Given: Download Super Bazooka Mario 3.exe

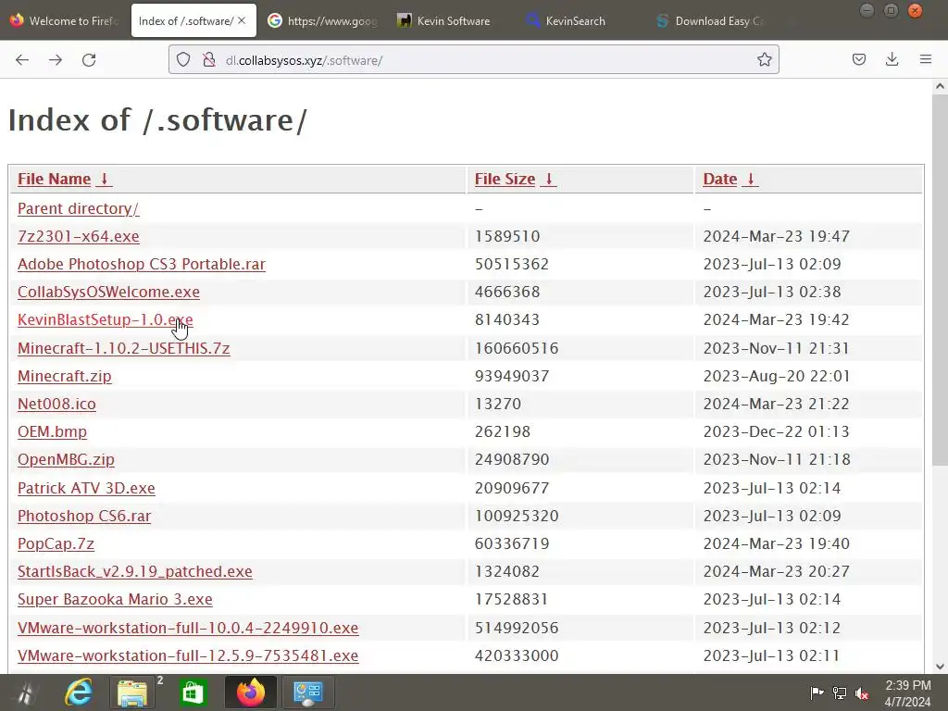Looking at the screenshot, I should coord(115,599).
